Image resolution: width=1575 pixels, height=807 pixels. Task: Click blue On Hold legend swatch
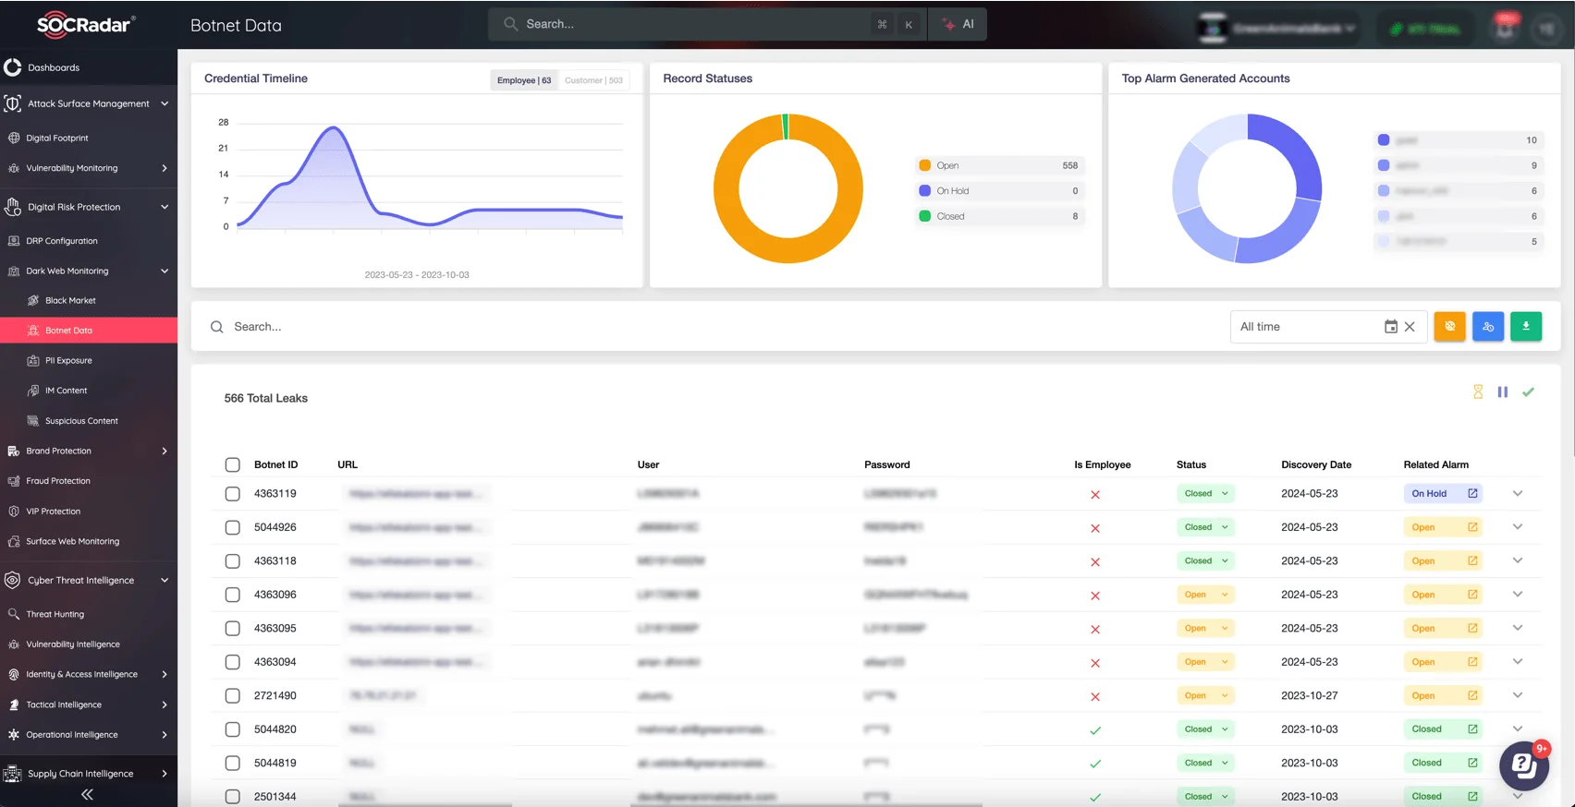coord(924,190)
